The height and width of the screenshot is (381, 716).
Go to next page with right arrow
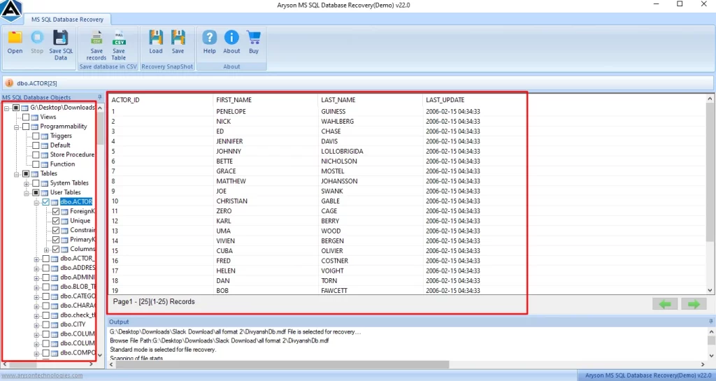[694, 304]
